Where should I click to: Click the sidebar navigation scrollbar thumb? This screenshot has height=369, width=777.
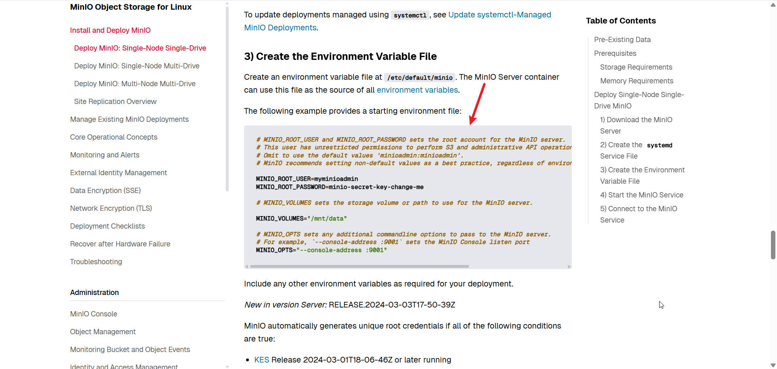tap(227, 99)
